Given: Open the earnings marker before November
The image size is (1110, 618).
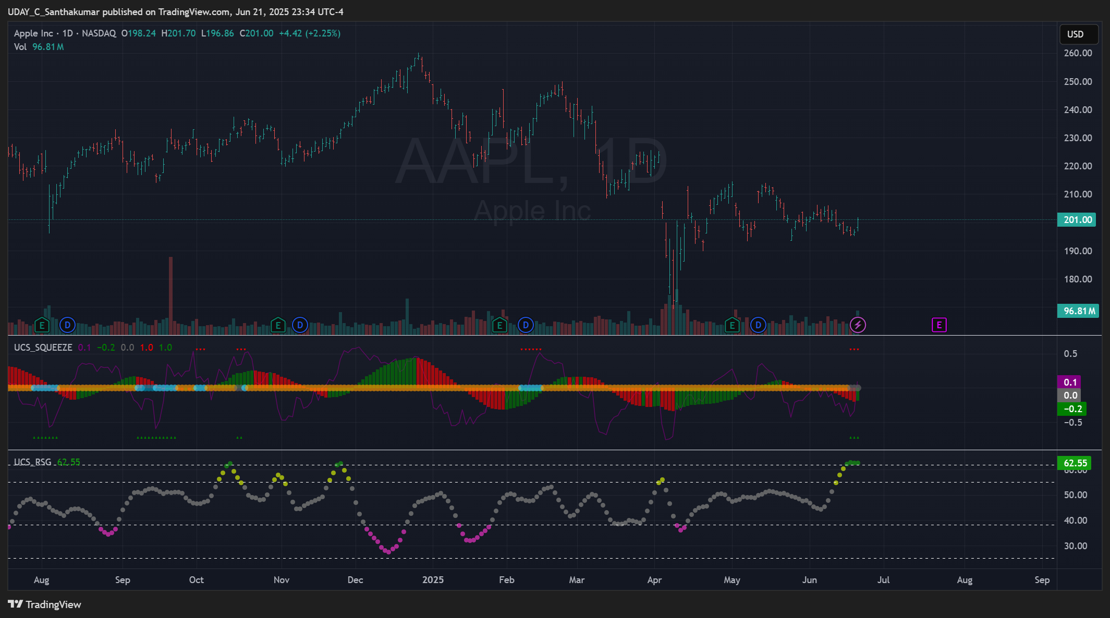Looking at the screenshot, I should [x=278, y=326].
